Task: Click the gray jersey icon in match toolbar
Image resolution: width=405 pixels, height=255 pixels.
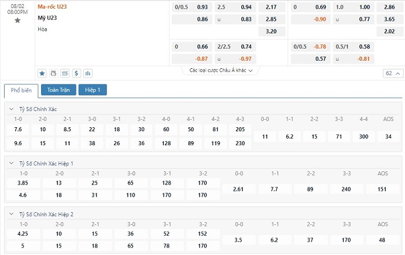Action: (53, 73)
